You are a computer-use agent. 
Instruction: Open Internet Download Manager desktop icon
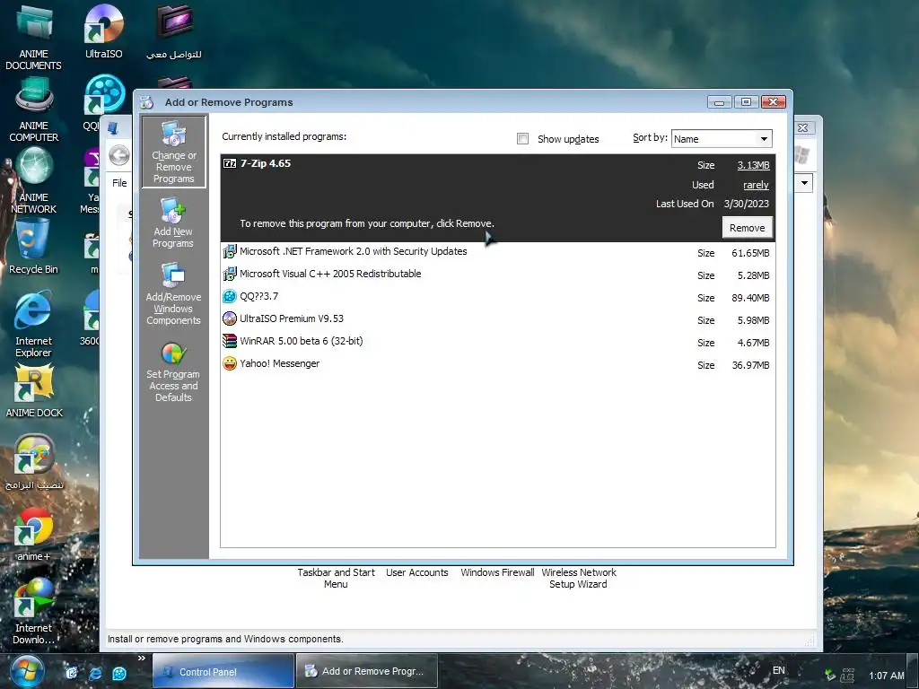point(33,611)
